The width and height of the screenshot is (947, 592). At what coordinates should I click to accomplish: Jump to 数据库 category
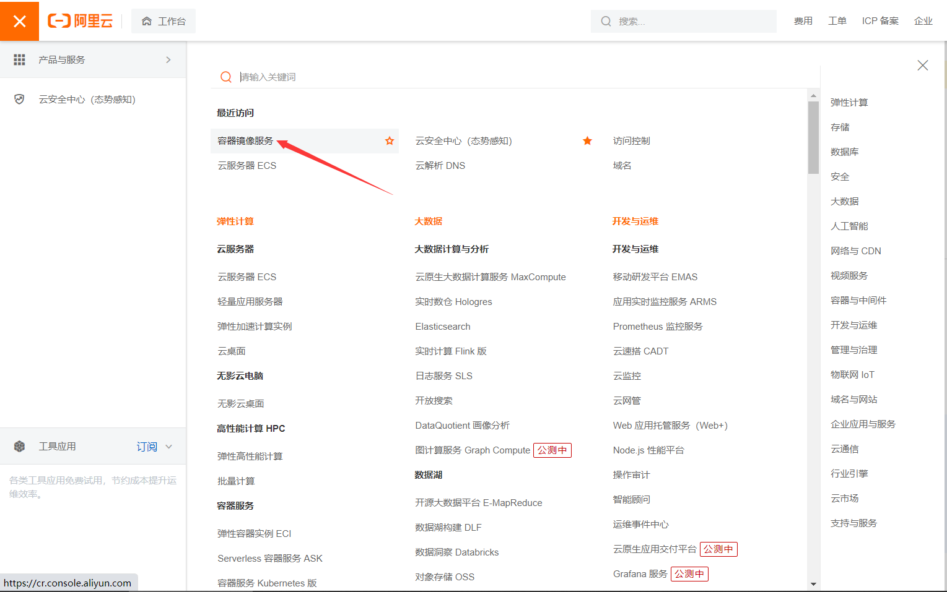tap(844, 152)
